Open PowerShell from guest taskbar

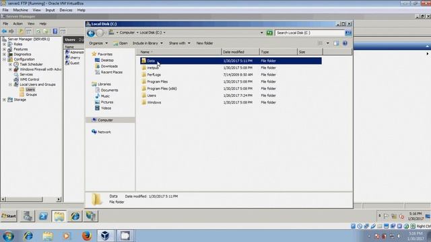coord(43,216)
